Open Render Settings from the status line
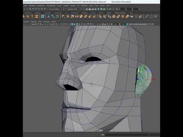 [96, 9]
